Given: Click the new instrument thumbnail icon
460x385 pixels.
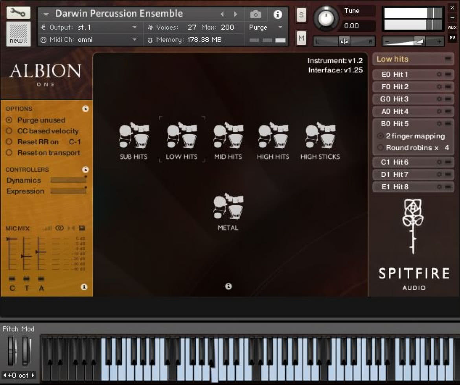Looking at the screenshot, I should (x=18, y=34).
